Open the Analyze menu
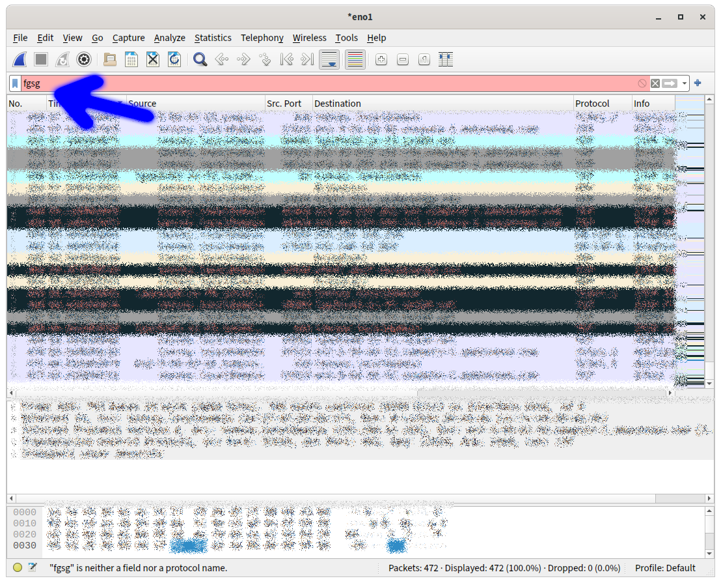This screenshot has height=583, width=721. [169, 38]
